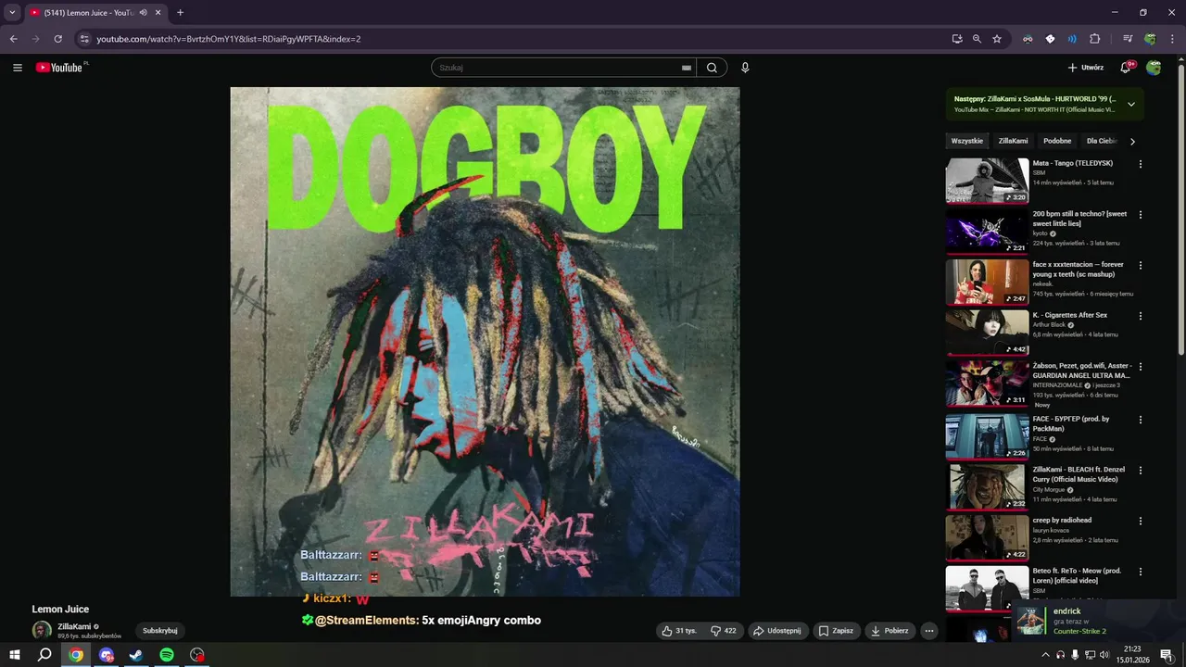Image resolution: width=1186 pixels, height=667 pixels.
Task: Open the YouTube account avatar menu
Action: 1154,68
